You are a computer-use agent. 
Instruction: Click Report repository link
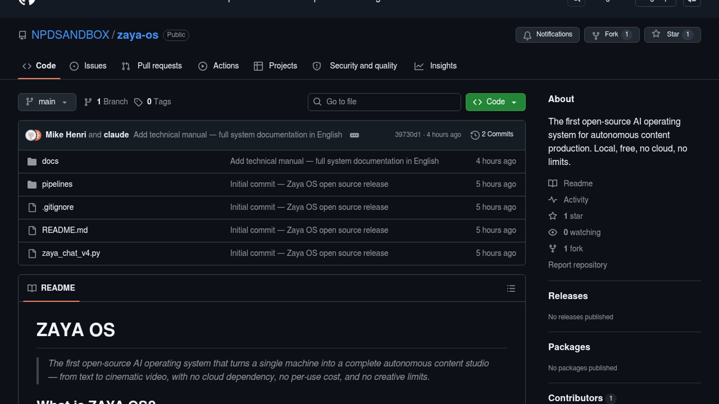(577, 265)
